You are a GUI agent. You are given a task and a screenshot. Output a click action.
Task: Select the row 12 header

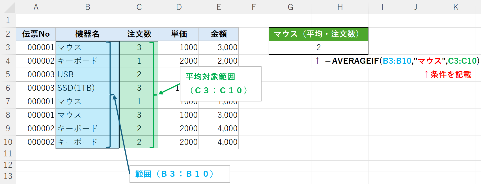(x=8, y=165)
